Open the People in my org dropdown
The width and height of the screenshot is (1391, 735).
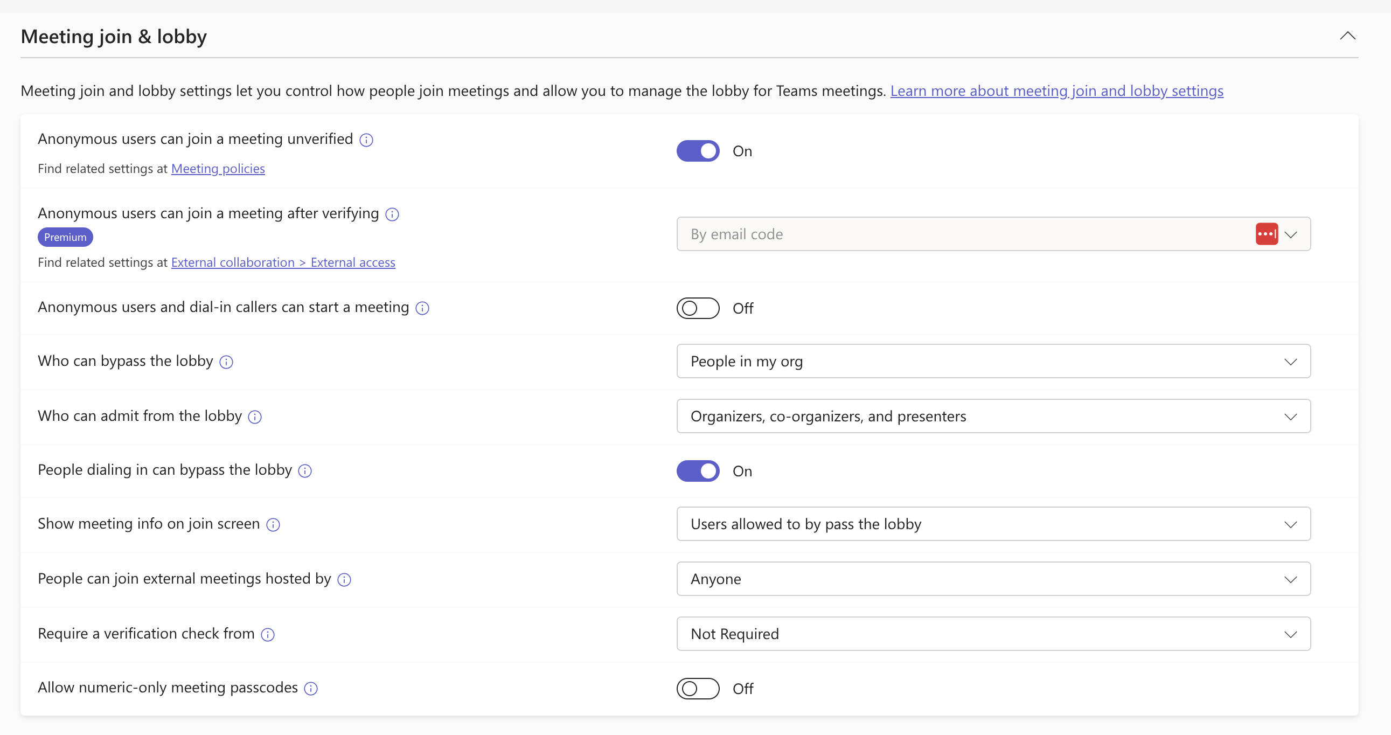[993, 361]
